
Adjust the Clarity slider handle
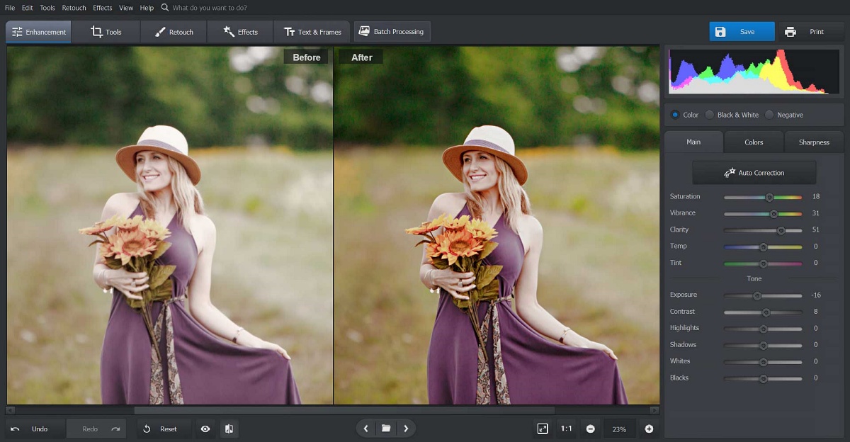781,229
